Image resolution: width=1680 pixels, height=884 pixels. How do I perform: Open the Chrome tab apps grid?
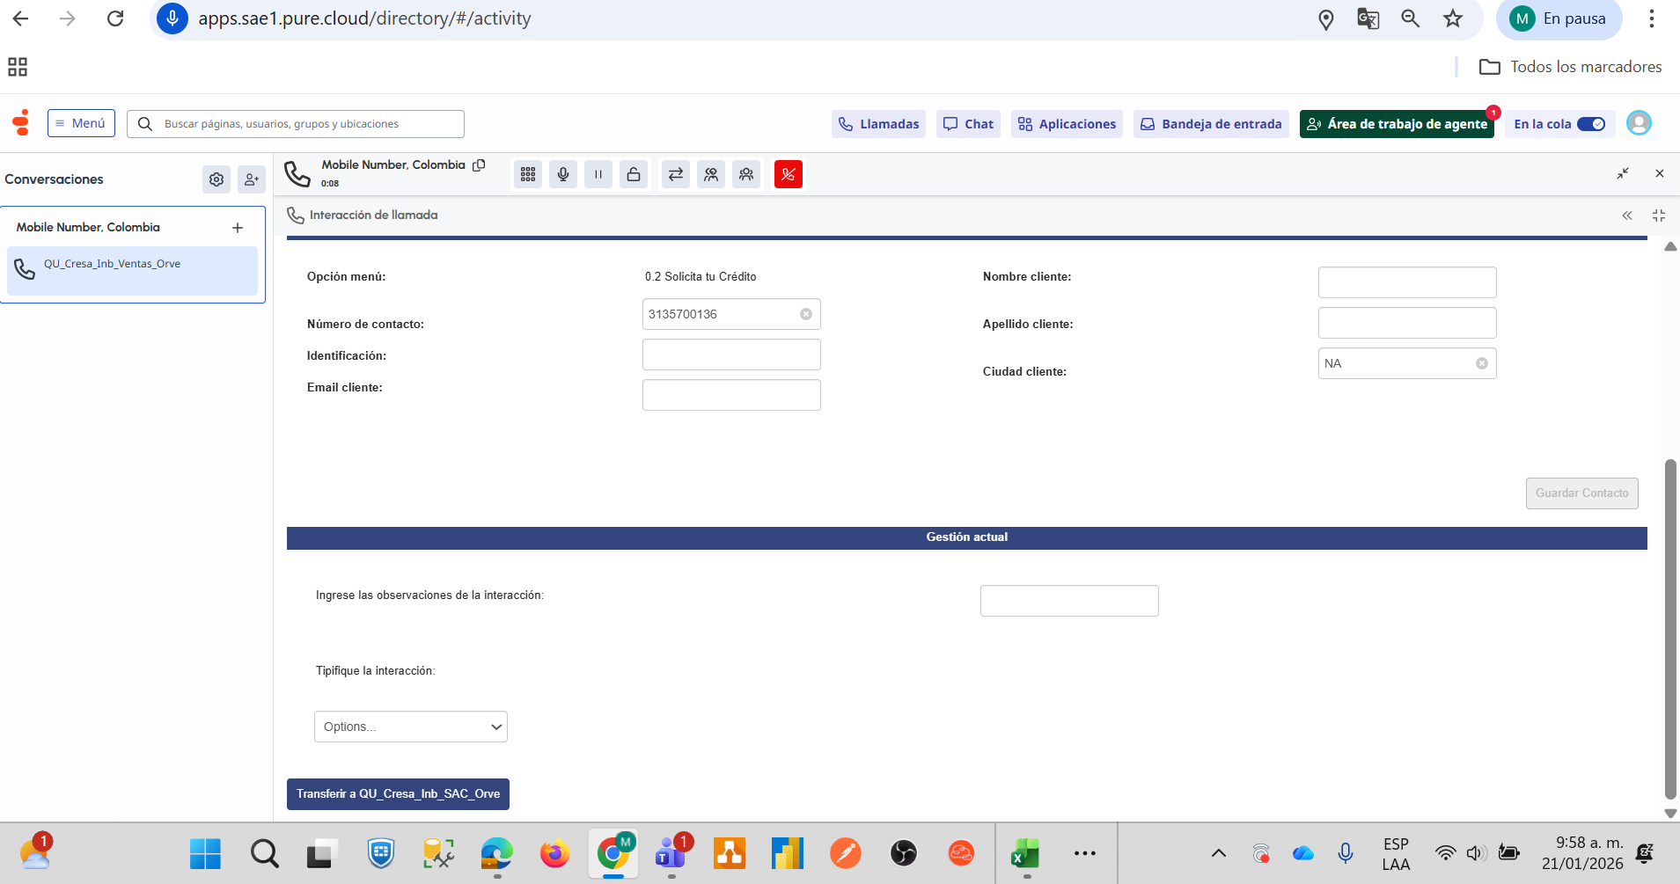pos(18,67)
